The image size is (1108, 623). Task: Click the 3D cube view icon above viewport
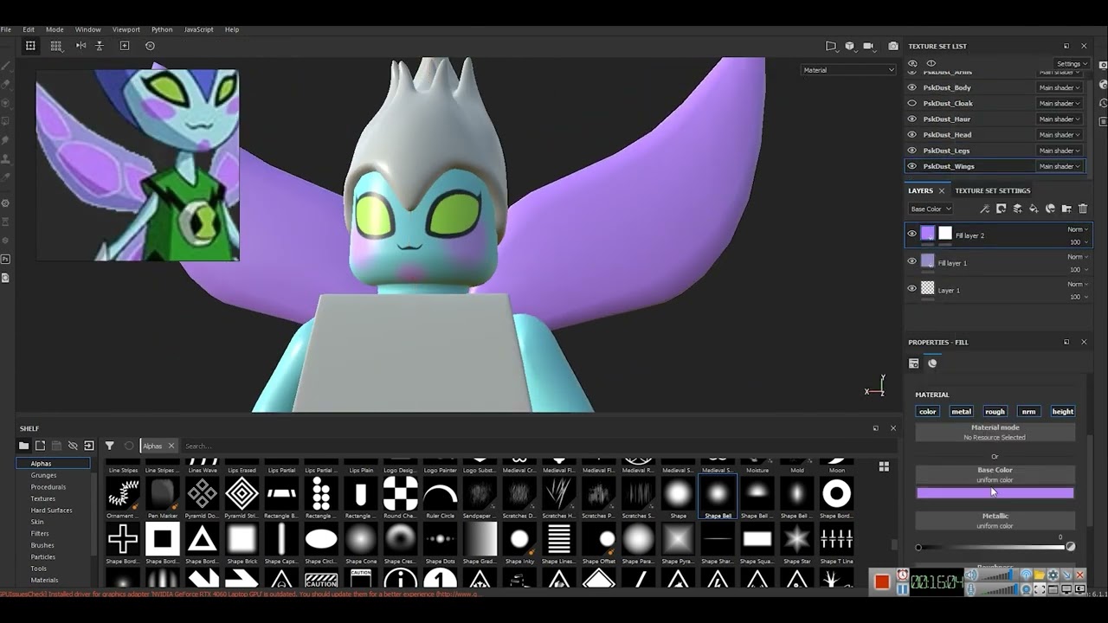click(x=849, y=46)
